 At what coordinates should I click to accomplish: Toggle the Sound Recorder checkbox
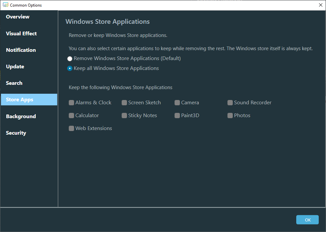click(230, 103)
